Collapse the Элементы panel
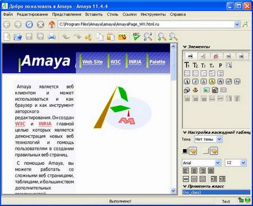The width and height of the screenshot is (253, 206). point(184,47)
